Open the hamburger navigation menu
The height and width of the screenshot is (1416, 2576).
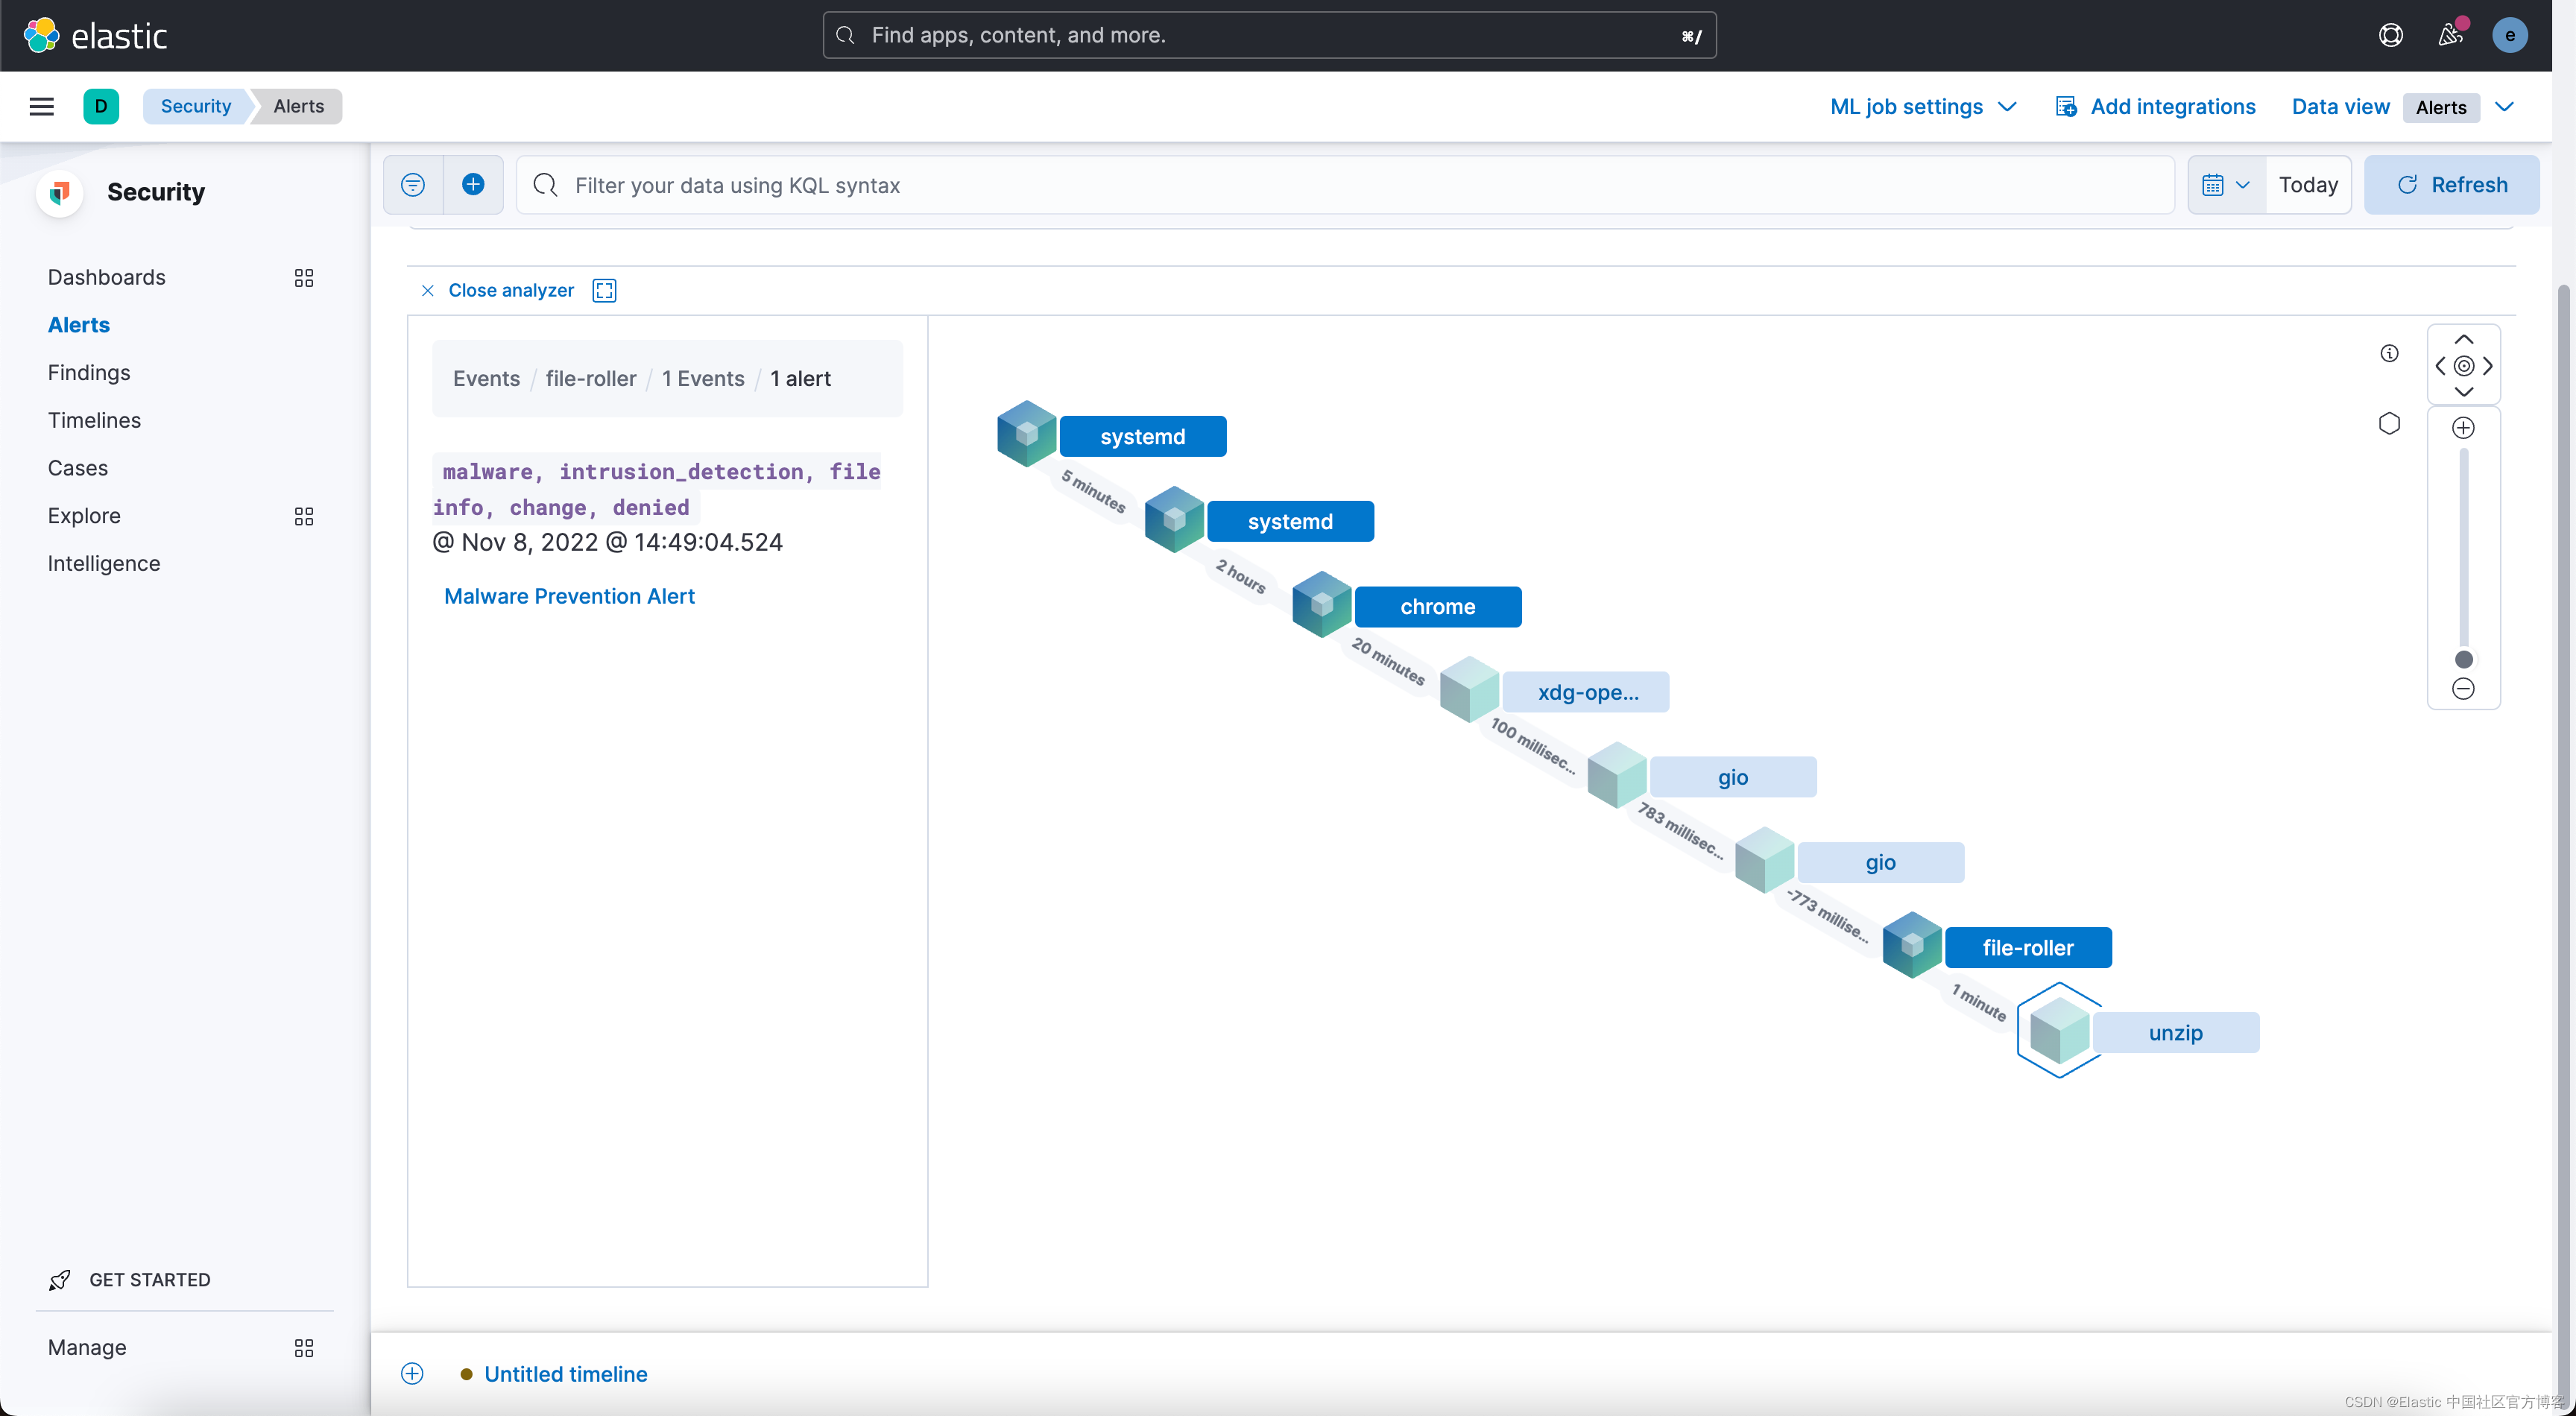coord(42,106)
